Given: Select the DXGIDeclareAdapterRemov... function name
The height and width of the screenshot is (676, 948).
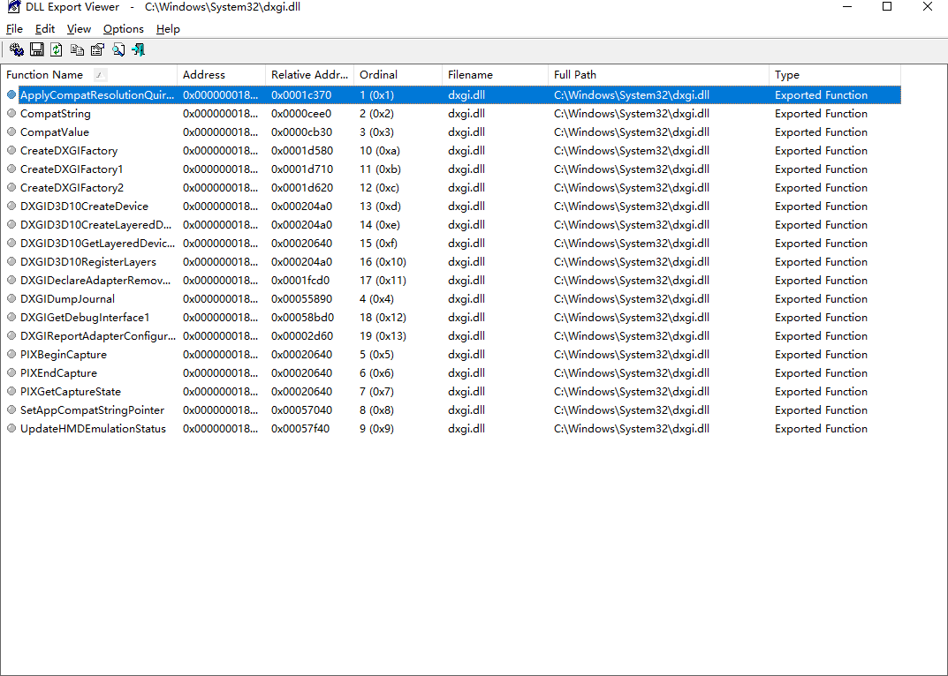Looking at the screenshot, I should click(95, 281).
